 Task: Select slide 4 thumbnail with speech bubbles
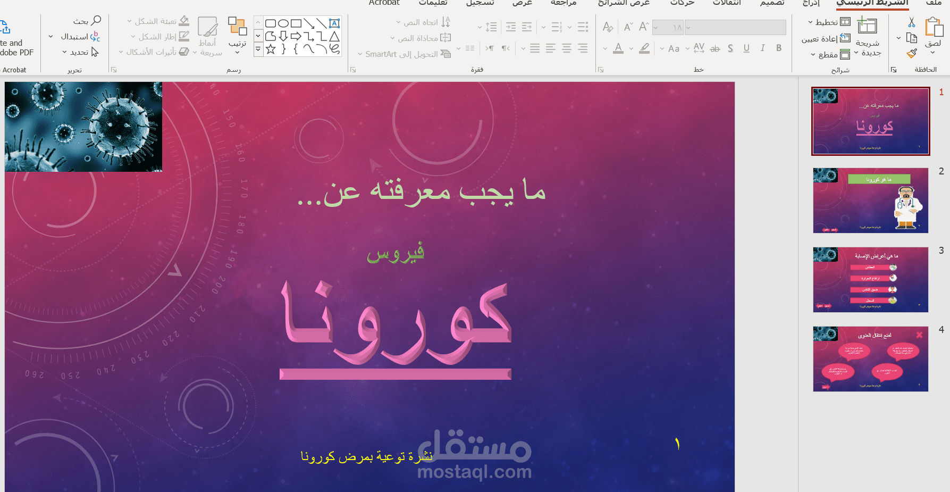871,359
